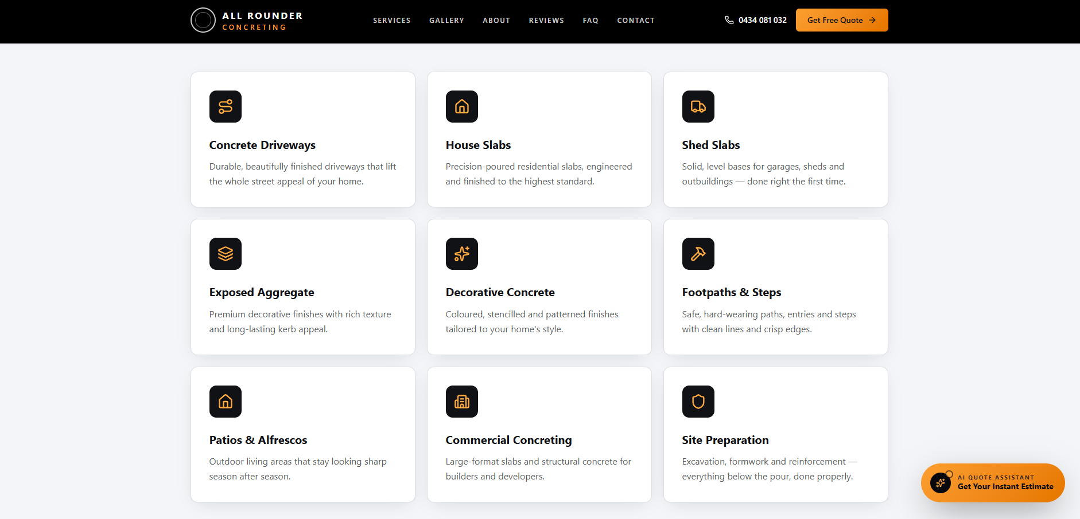Select the Decorative Concrete heading
This screenshot has width=1080, height=519.
pyautogui.click(x=500, y=292)
